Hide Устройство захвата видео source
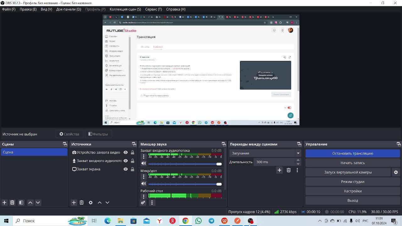 (125, 152)
